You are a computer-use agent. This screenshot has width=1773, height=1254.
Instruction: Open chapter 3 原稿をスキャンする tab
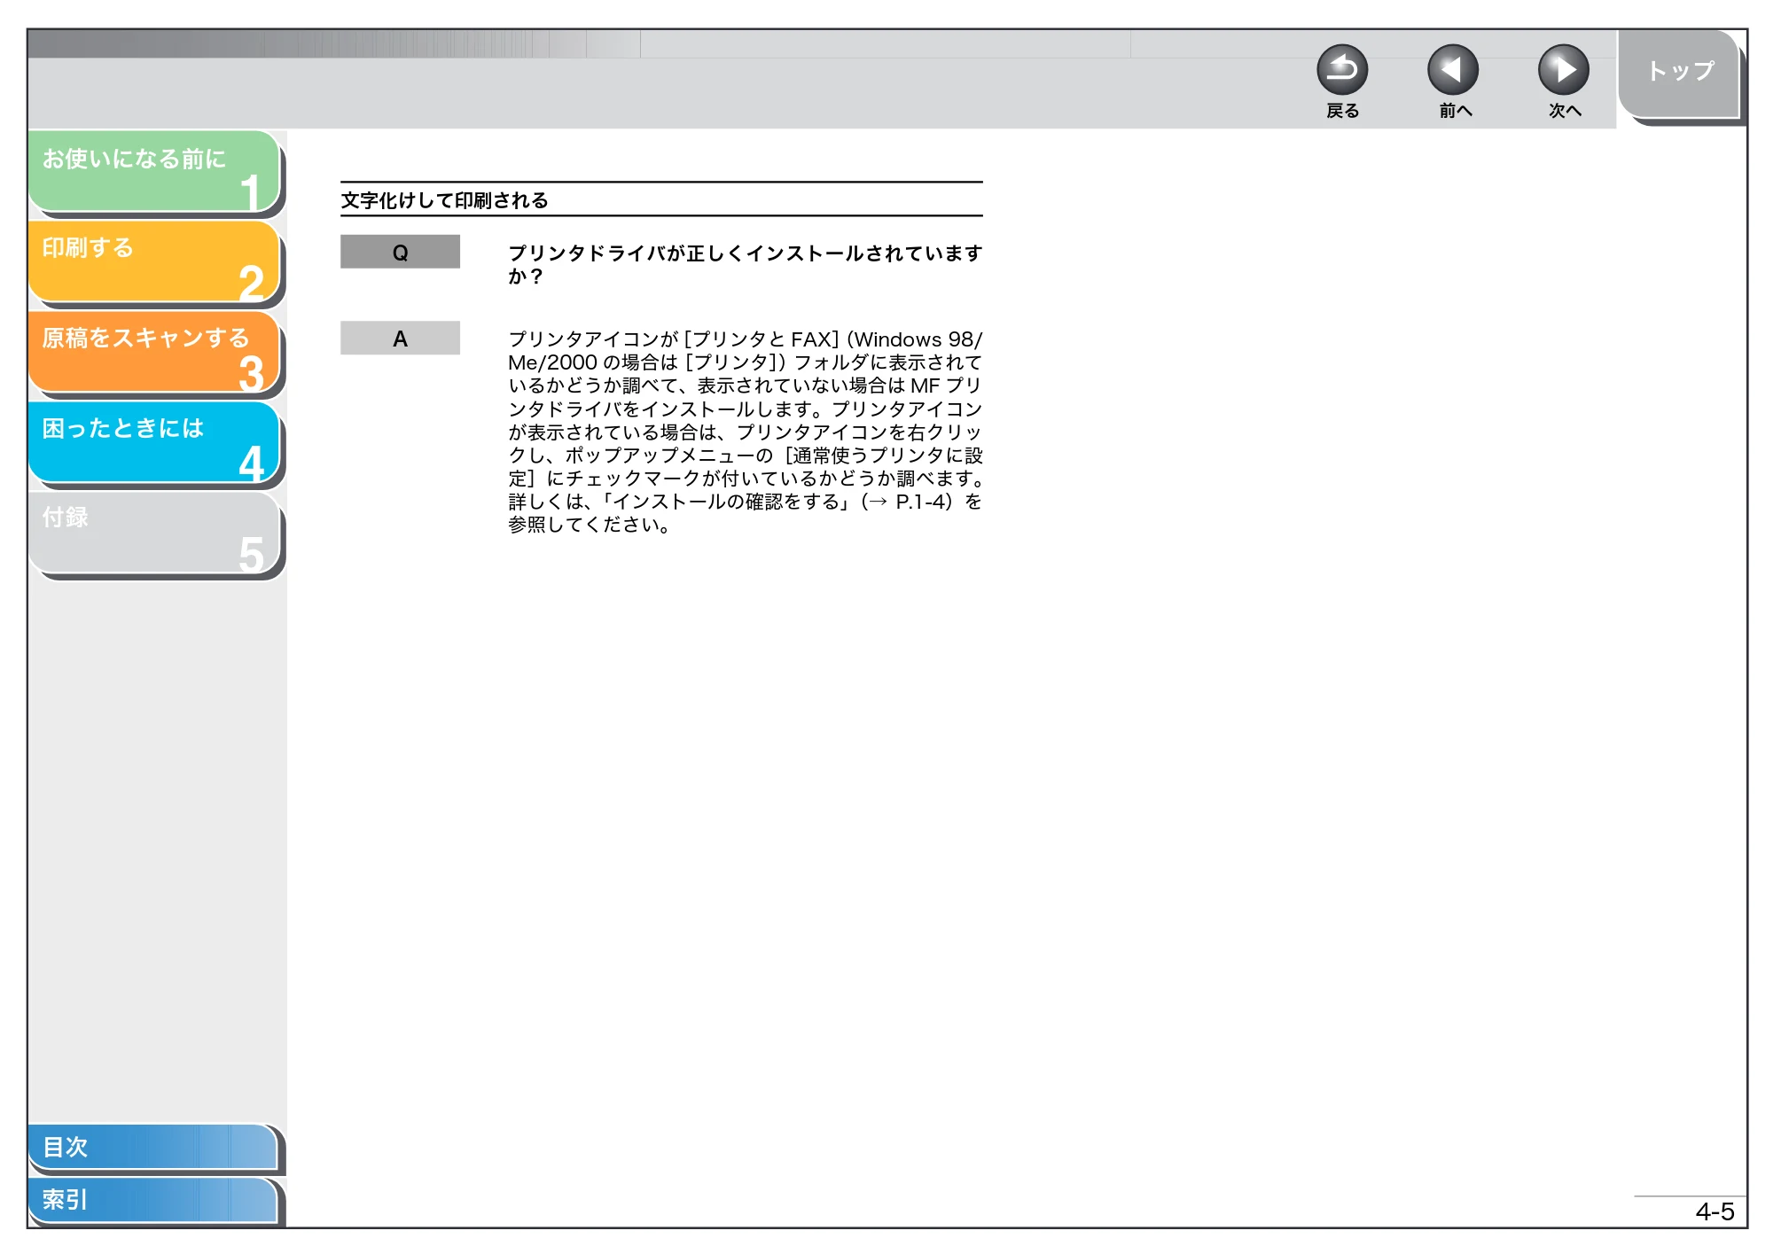[x=154, y=352]
